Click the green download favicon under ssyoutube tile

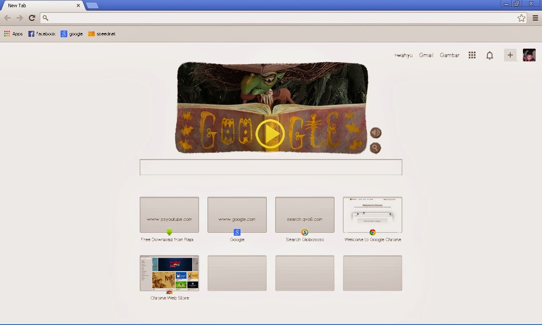click(x=169, y=232)
